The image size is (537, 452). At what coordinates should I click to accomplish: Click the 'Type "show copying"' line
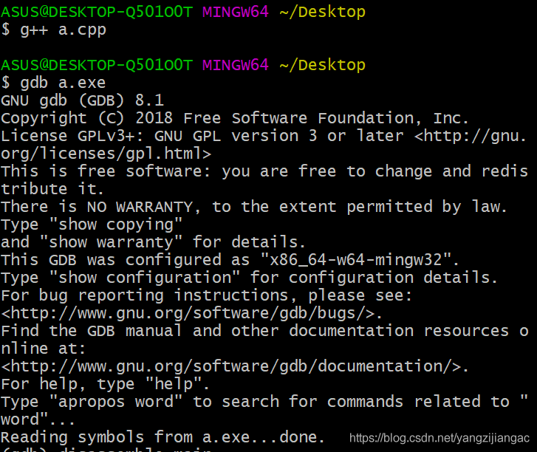tap(92, 225)
